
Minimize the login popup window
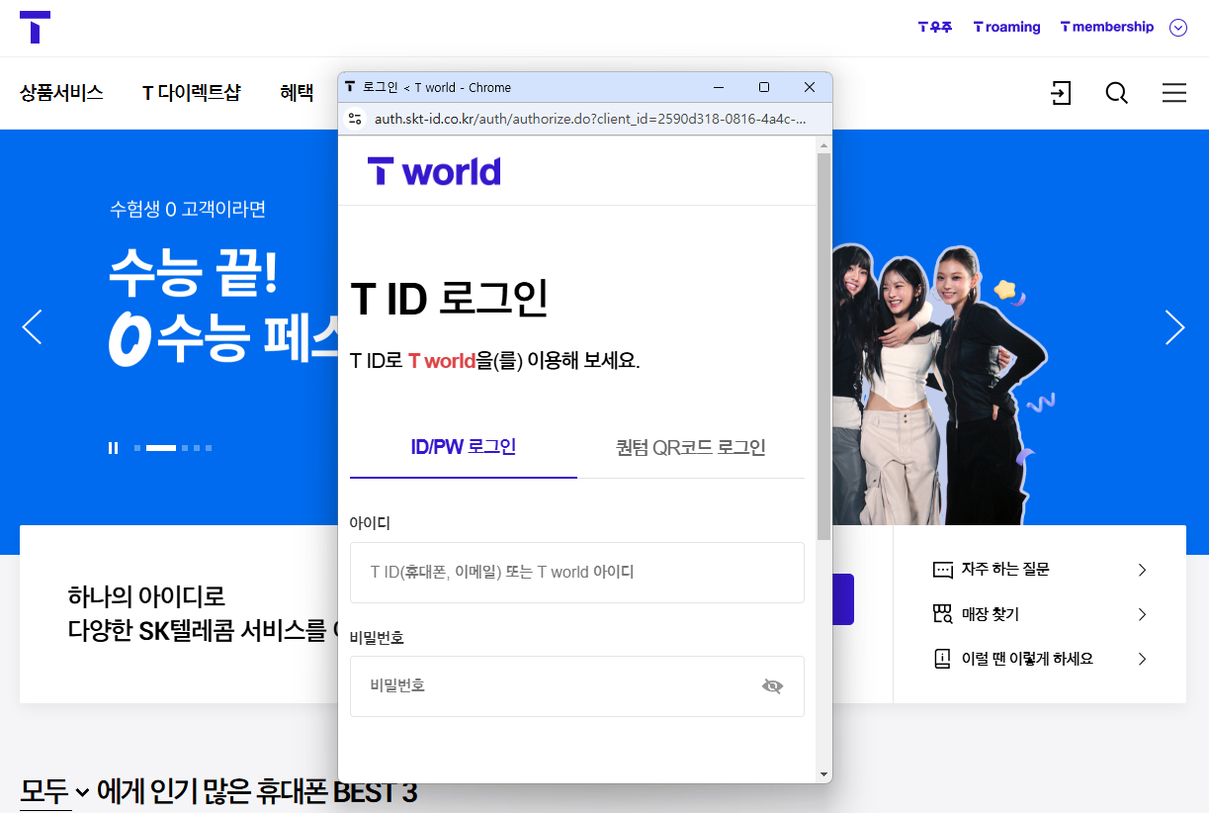pyautogui.click(x=719, y=87)
